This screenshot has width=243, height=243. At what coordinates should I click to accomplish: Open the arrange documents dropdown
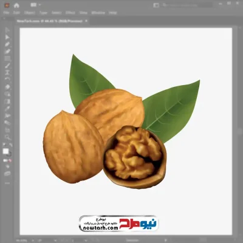pos(36,5)
